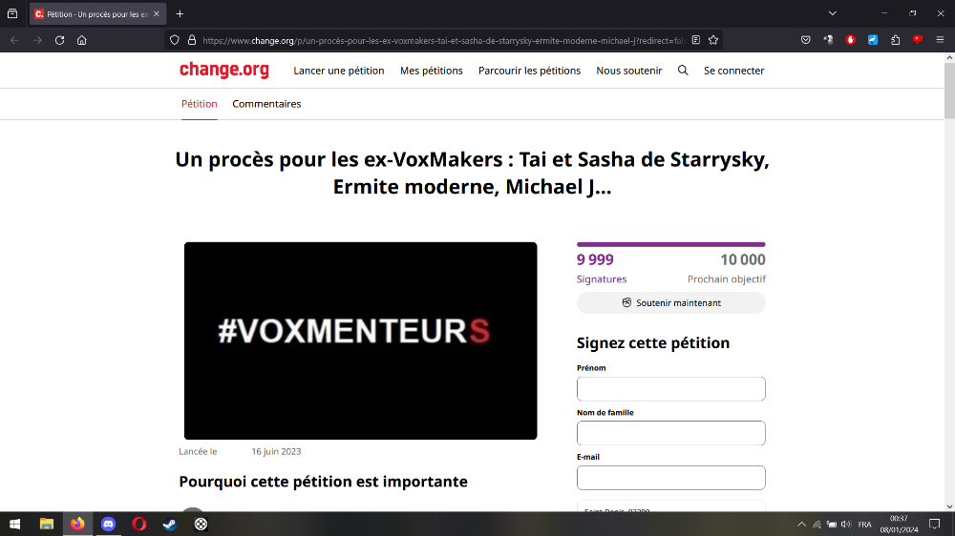This screenshot has height=536, width=955.
Task: Open the Firefox extensions puzzle icon
Action: tap(895, 40)
